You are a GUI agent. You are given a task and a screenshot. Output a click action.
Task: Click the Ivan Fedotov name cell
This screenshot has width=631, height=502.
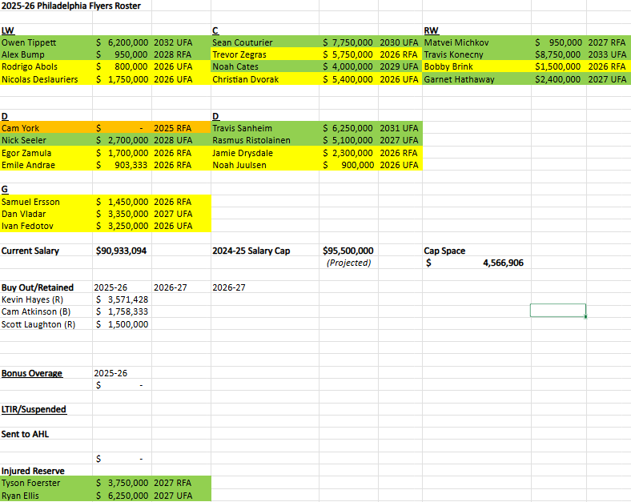46,226
